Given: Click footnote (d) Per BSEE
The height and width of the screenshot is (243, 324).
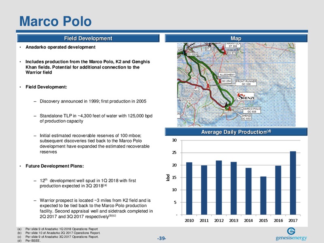Looking at the screenshot, I should (33, 241).
